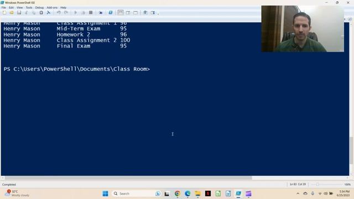Click the OneDrive cloud tray icon
354x199 pixels.
coord(305,193)
